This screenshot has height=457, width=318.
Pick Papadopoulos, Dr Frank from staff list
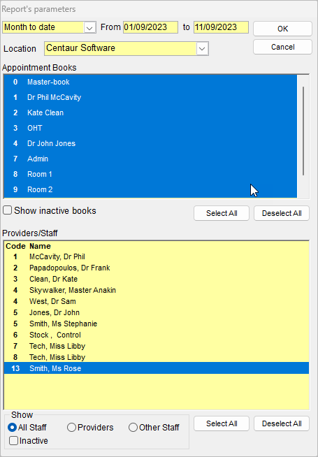(157, 268)
